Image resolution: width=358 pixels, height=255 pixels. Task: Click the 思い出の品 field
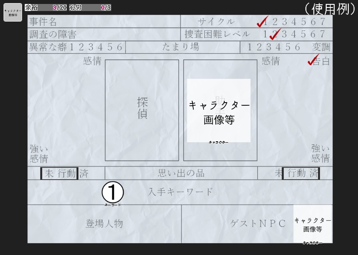pos(181,173)
